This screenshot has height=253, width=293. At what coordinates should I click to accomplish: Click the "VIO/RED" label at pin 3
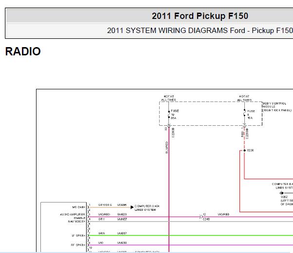[104, 215]
